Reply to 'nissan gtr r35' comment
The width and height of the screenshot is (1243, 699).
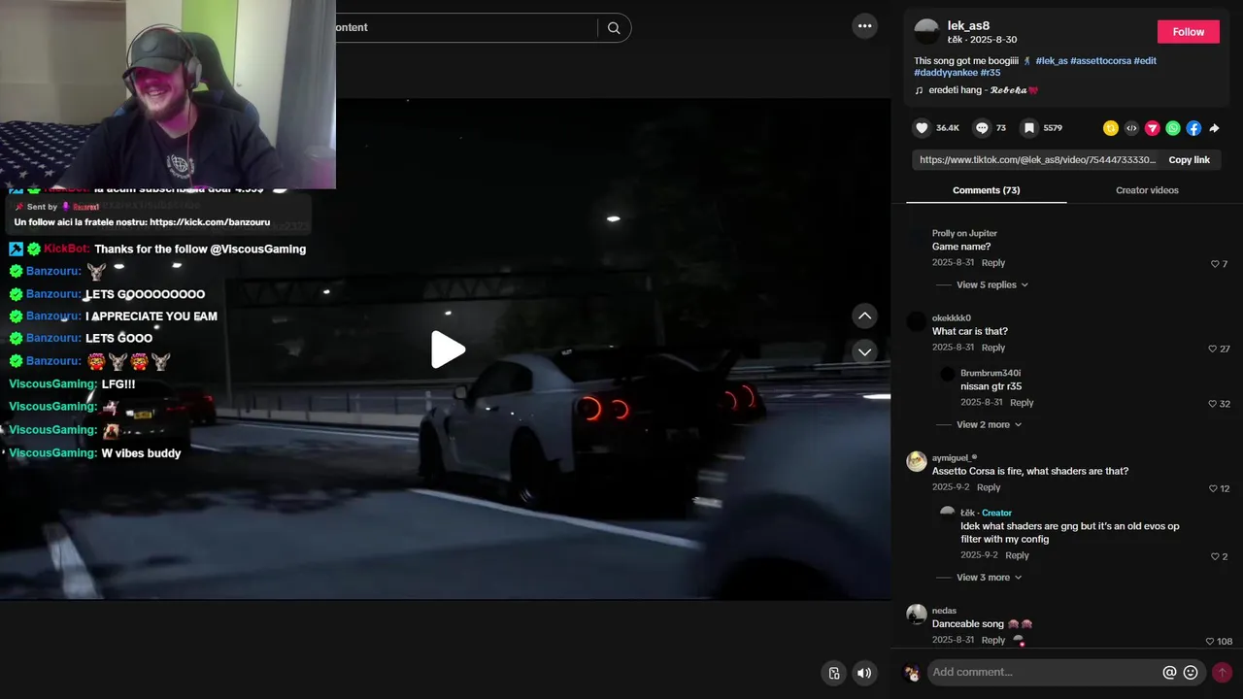[x=1022, y=403]
